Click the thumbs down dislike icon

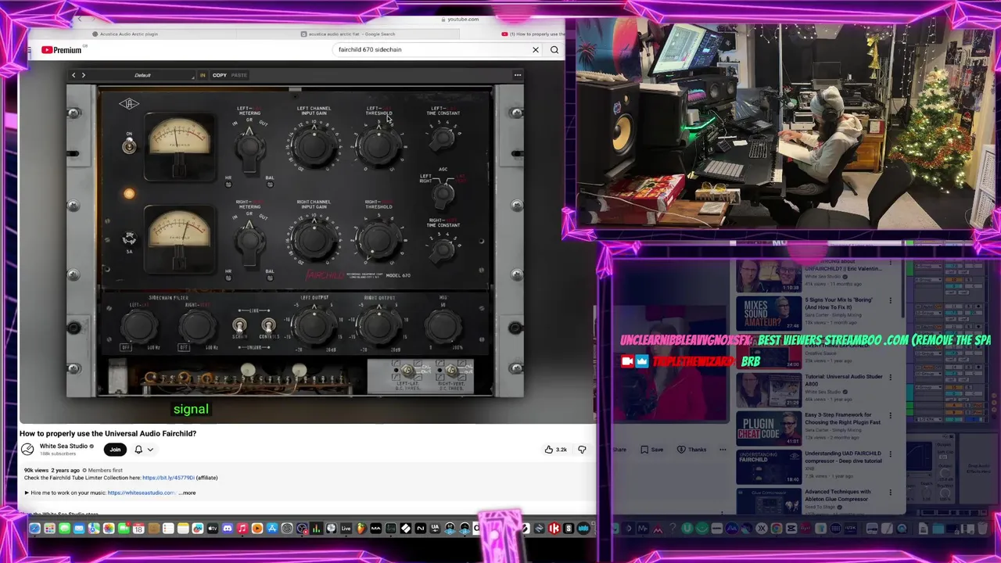point(582,450)
